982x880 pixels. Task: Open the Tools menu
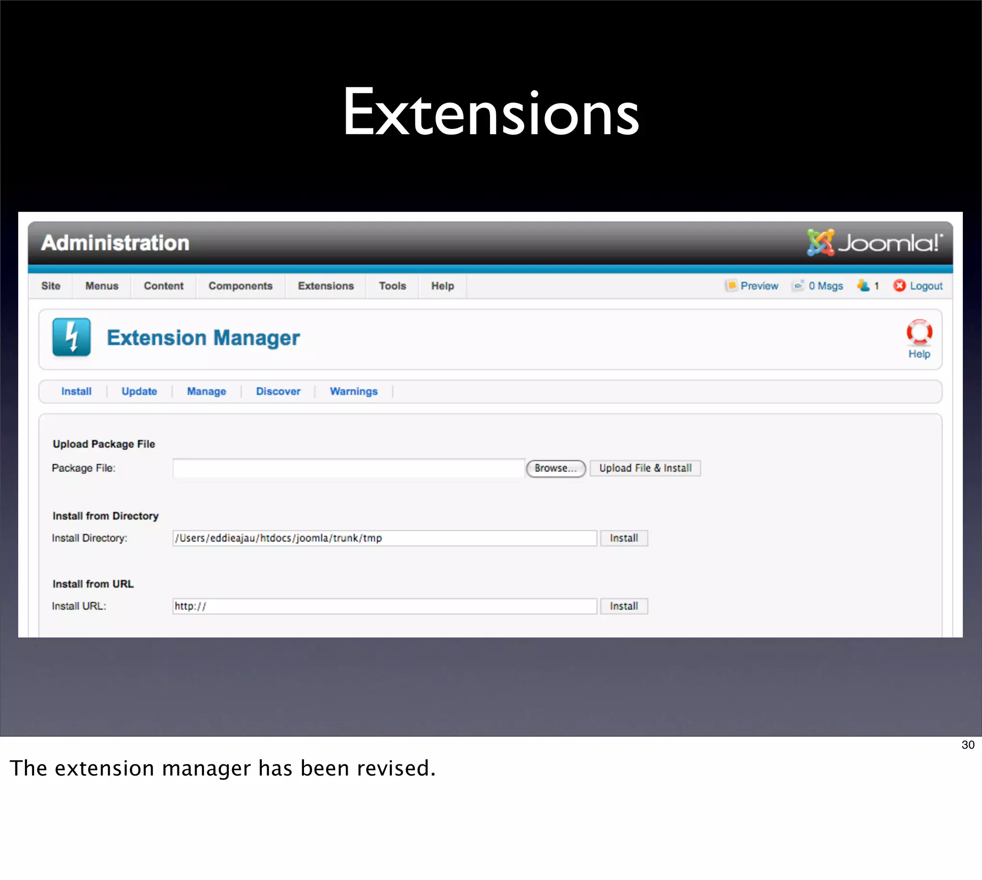tap(392, 286)
